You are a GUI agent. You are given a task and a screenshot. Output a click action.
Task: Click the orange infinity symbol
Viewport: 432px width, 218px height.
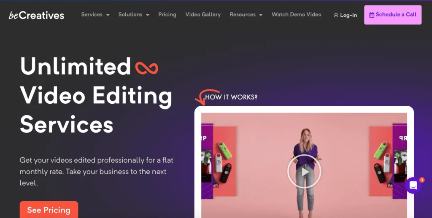146,68
